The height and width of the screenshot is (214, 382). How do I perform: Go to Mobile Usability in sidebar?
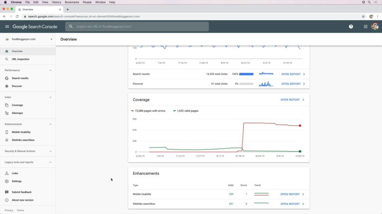pyautogui.click(x=21, y=132)
